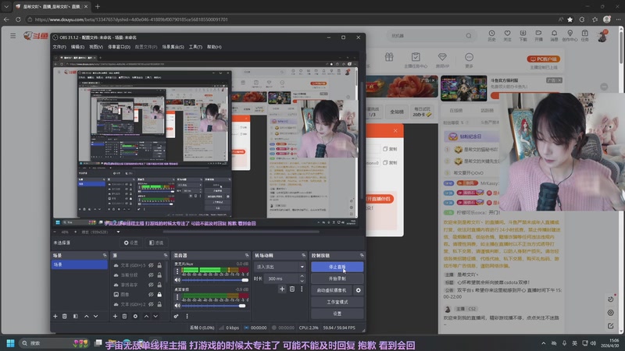Open OBS 文件(F) menu
This screenshot has width=625, height=351.
[59, 47]
